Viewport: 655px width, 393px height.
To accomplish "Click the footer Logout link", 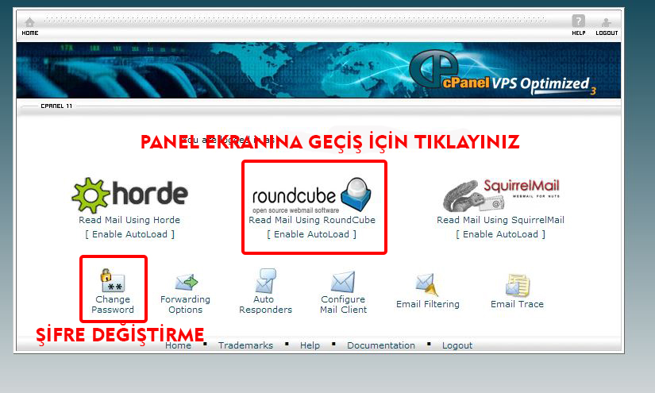I will pos(457,345).
